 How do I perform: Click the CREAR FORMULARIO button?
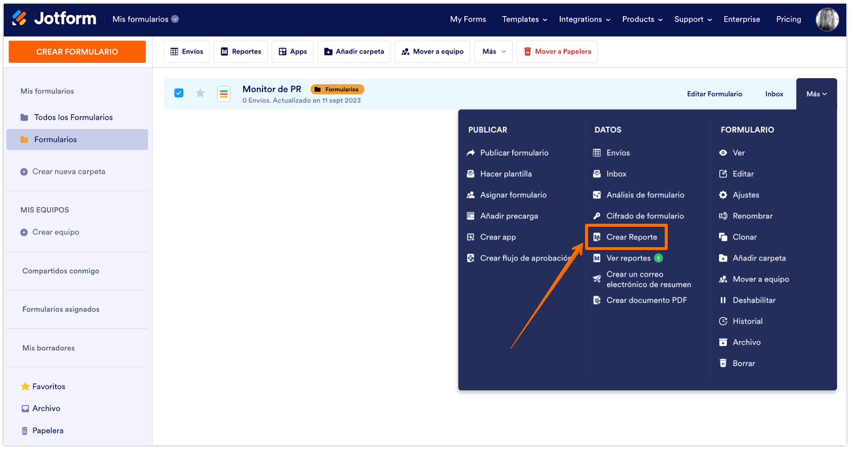click(x=77, y=52)
